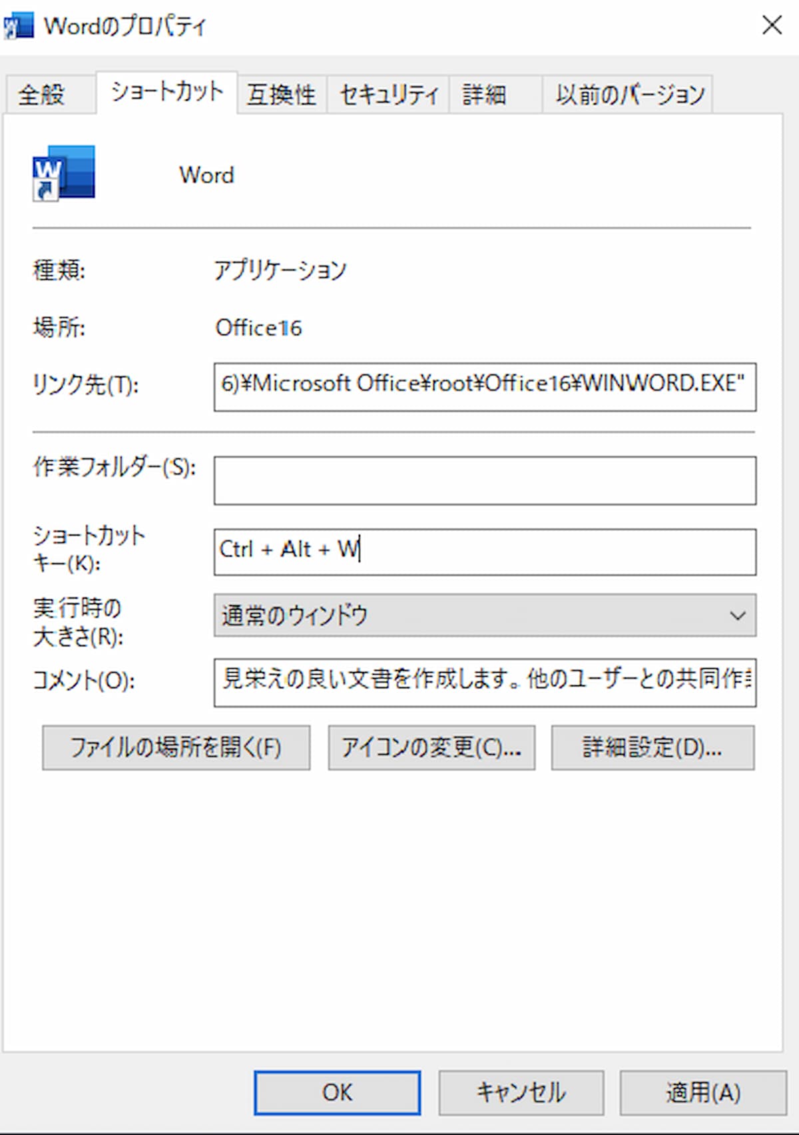Screen dimensions: 799x1135
Task: Click the ショートカットキー field with Ctrl + Alt + W
Action: pyautogui.click(x=485, y=552)
